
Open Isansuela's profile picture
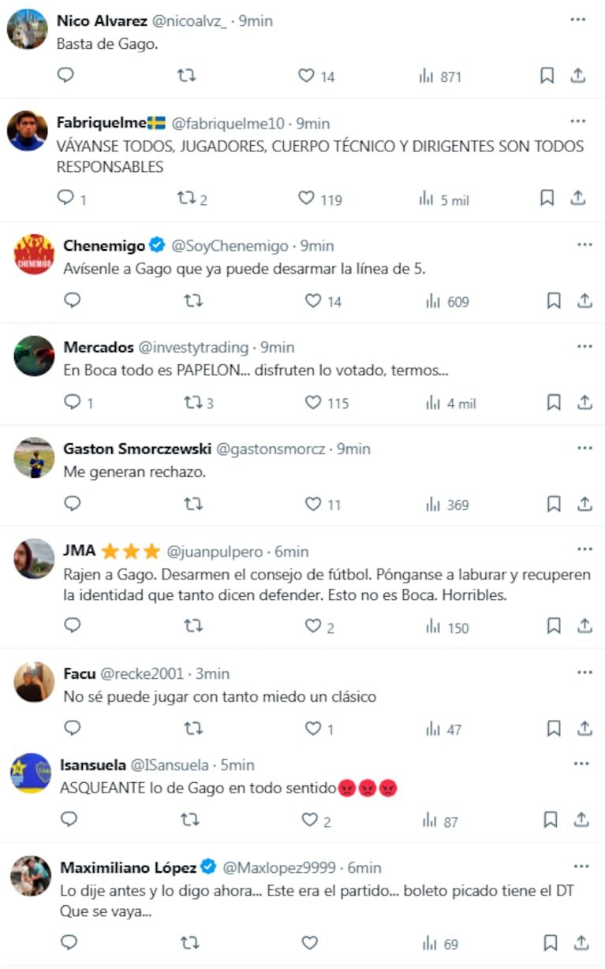pyautogui.click(x=31, y=773)
